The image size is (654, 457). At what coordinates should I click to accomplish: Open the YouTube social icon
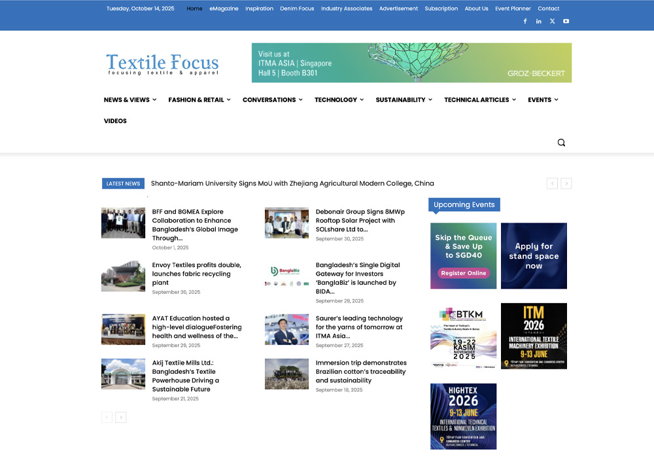[x=566, y=21]
